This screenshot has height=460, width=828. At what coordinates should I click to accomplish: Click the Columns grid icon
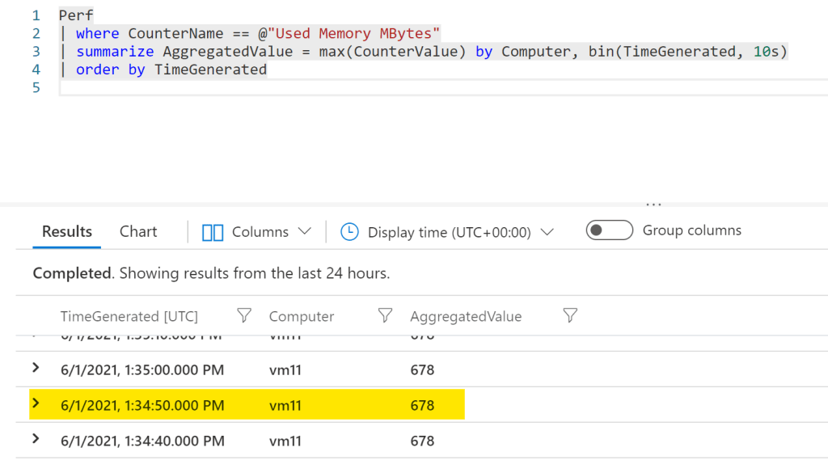coord(213,232)
